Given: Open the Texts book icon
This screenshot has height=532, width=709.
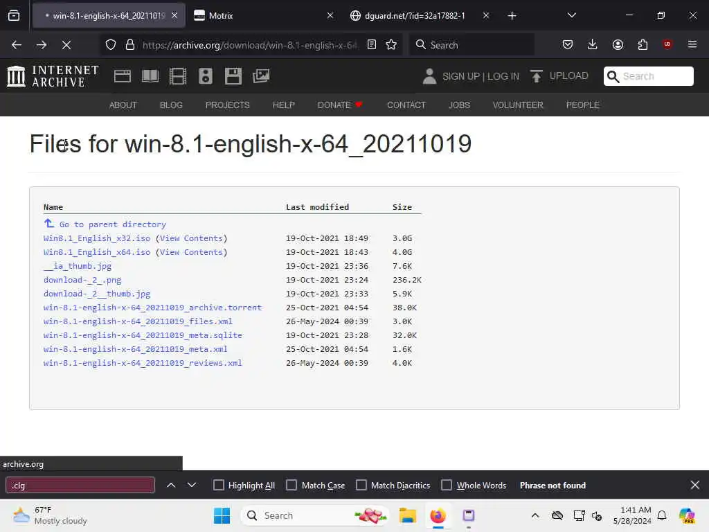Looking at the screenshot, I should [x=150, y=76].
